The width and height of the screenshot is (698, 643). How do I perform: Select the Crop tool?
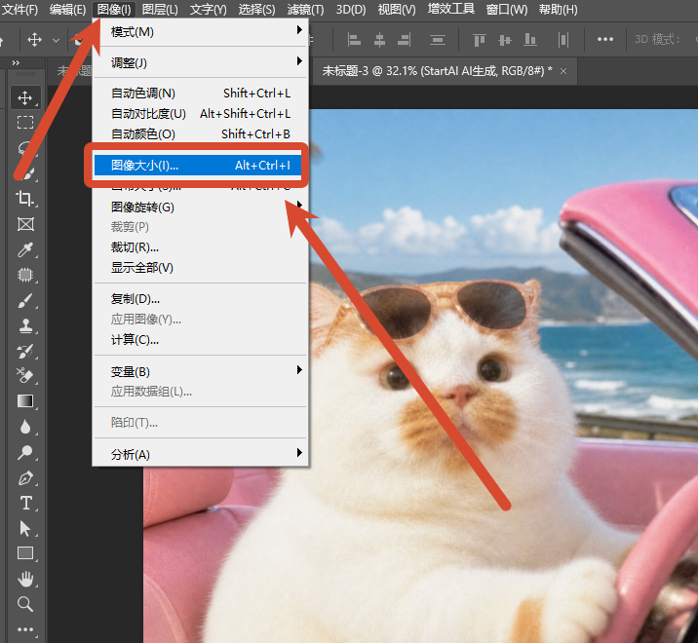pos(25,199)
